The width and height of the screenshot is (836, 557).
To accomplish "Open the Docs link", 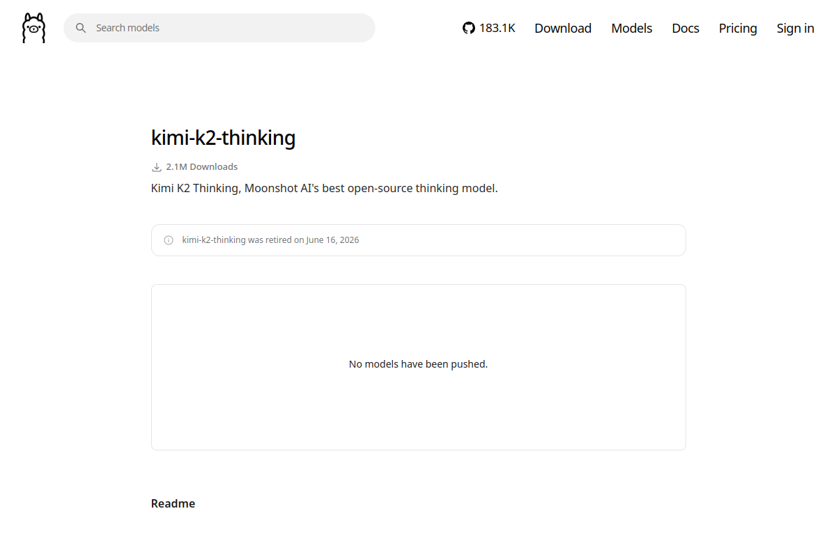I will point(686,28).
